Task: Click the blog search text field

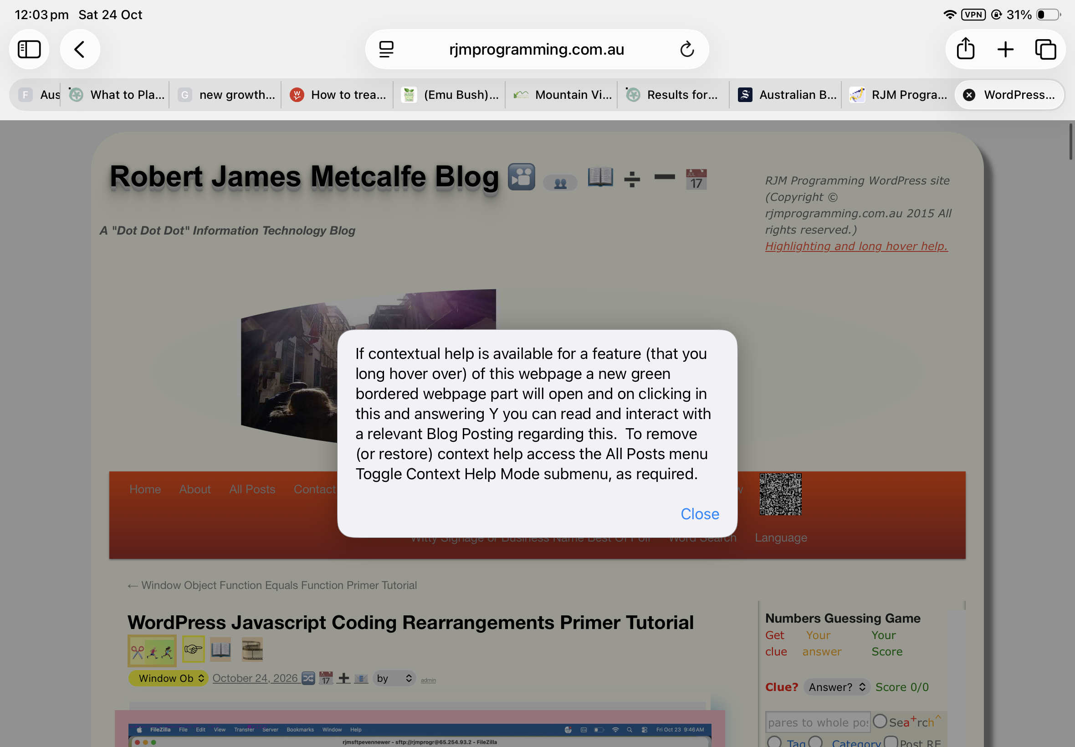Action: [818, 722]
